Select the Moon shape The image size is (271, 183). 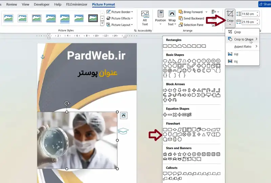[204, 70]
